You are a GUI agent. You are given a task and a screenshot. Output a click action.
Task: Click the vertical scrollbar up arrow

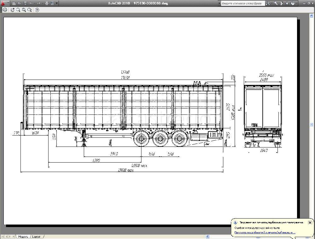312,16
